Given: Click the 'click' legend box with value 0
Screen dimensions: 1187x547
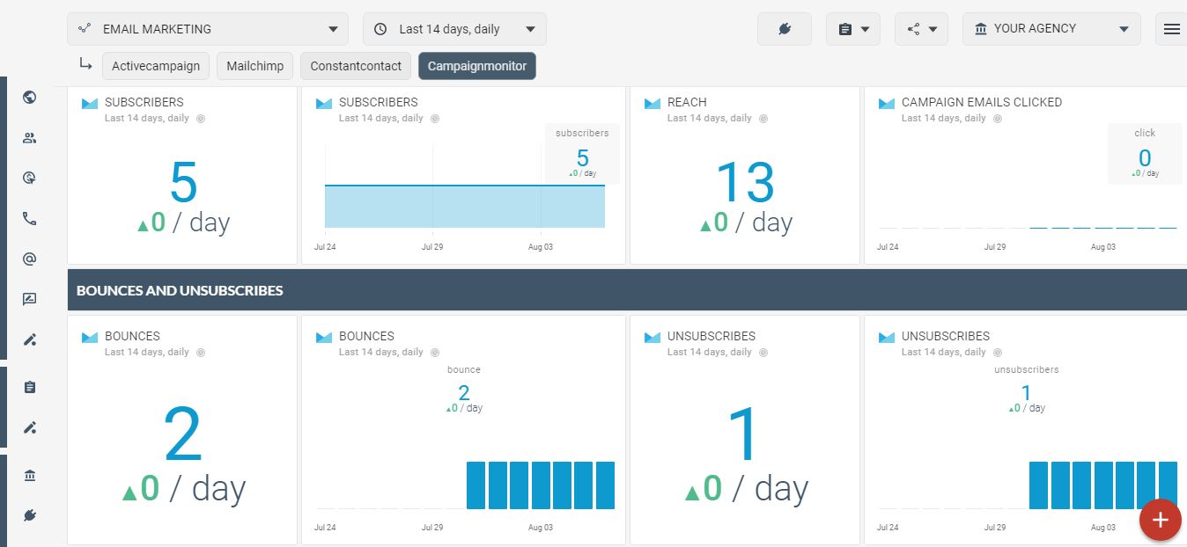Looking at the screenshot, I should pyautogui.click(x=1145, y=153).
